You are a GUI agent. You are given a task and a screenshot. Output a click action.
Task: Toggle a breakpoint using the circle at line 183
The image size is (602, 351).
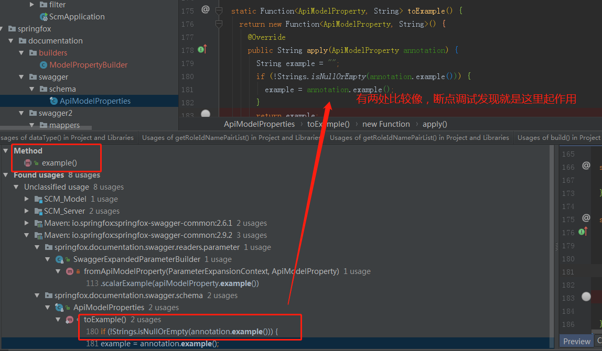click(x=205, y=114)
